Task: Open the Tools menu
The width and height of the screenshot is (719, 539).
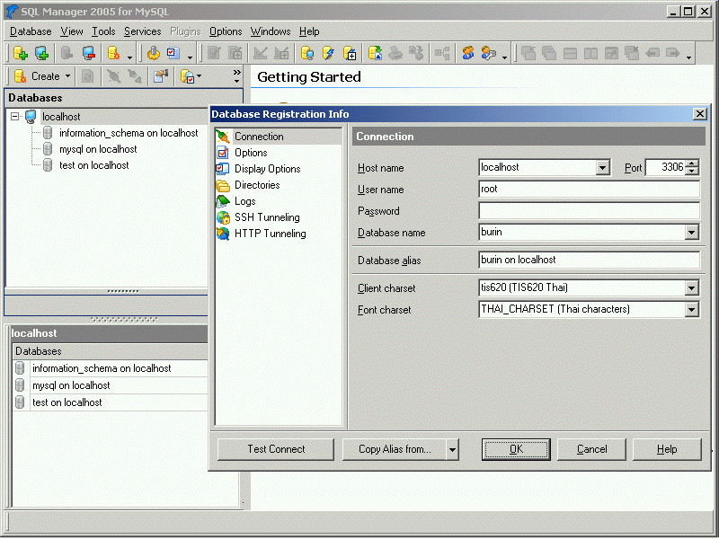Action: click(x=103, y=31)
